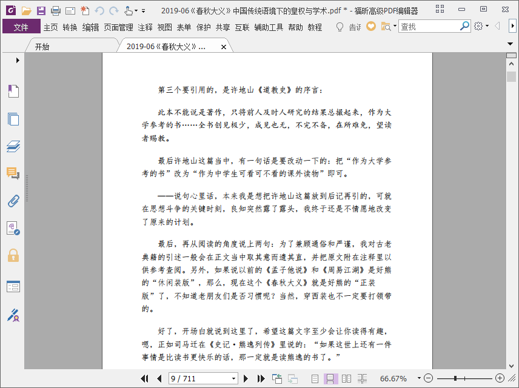Expand the folder search dropdown arrow

coord(395,26)
